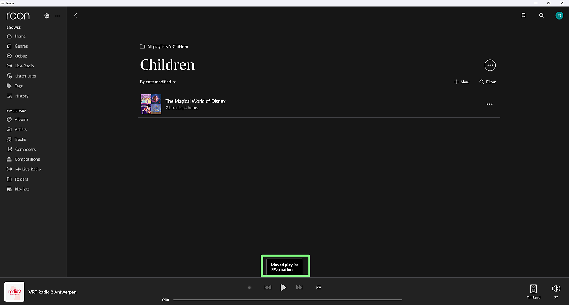Viewport: 569px width, 305px height.
Task: Expand the By date modified sort dropdown
Action: [x=158, y=82]
